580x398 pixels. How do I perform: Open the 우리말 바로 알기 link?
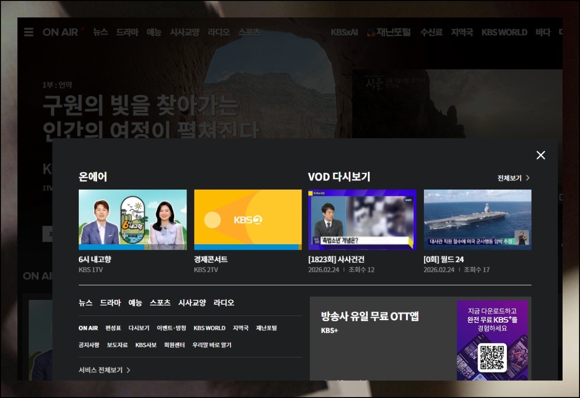[212, 345]
